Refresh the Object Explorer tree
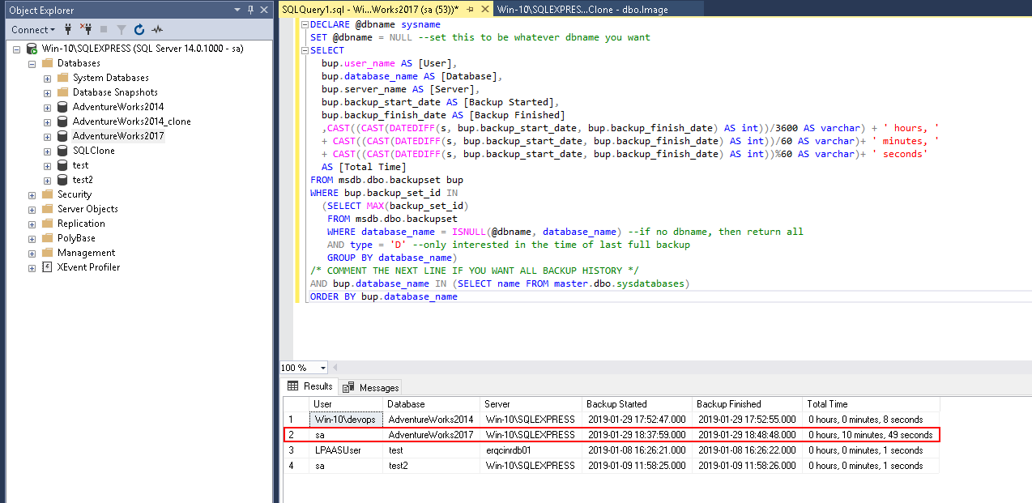1032x503 pixels. [x=139, y=30]
